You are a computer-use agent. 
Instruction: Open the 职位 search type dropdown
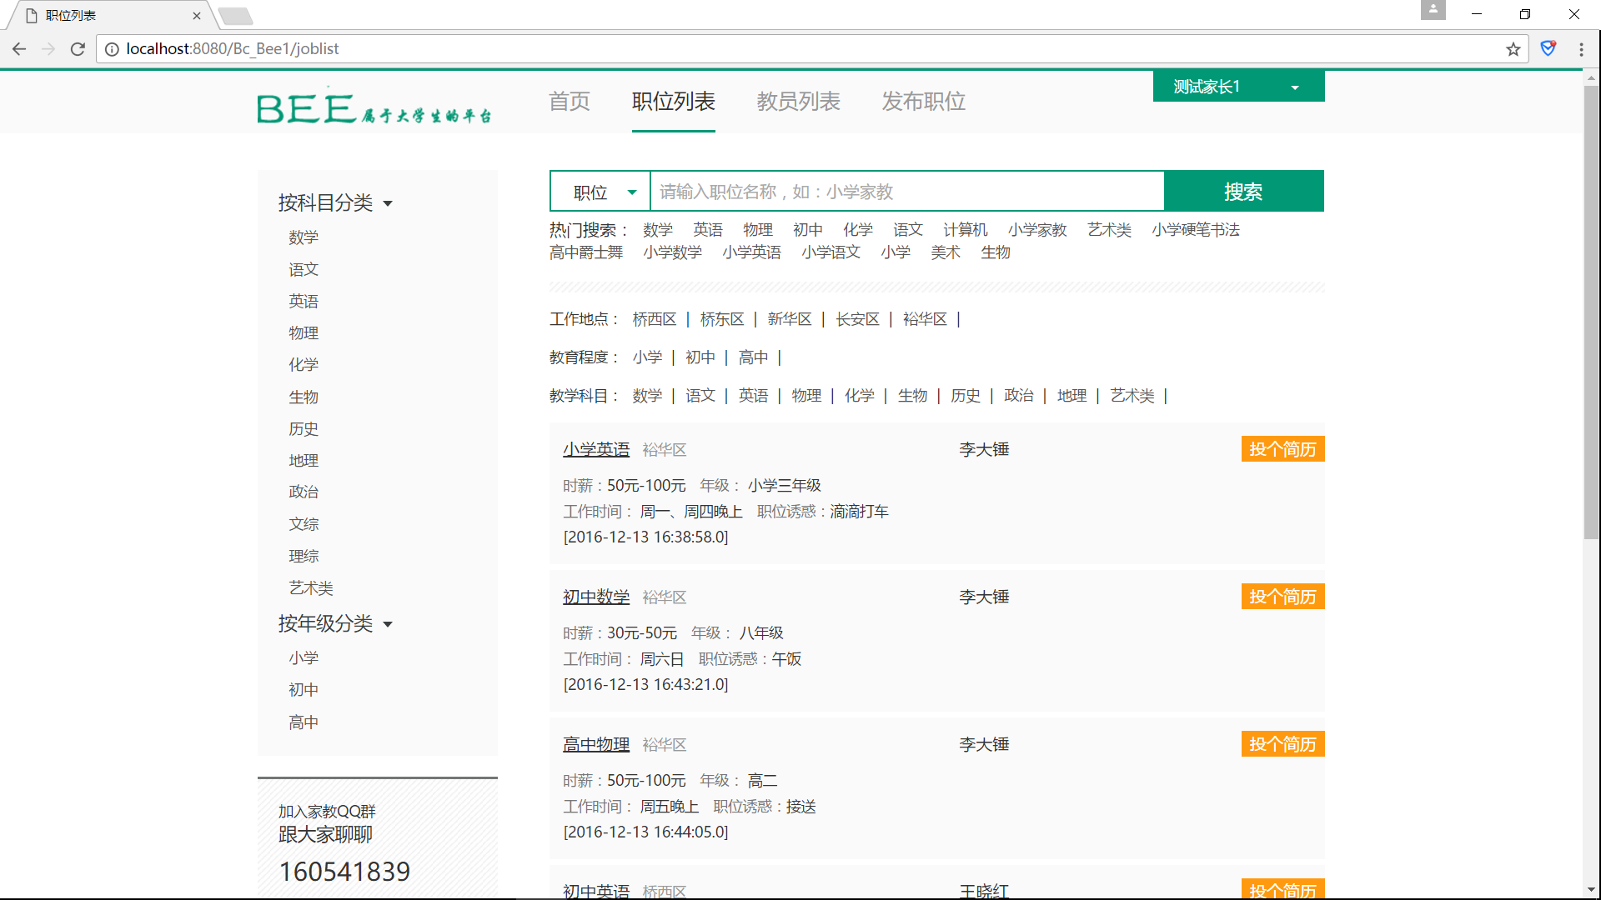[x=600, y=192]
